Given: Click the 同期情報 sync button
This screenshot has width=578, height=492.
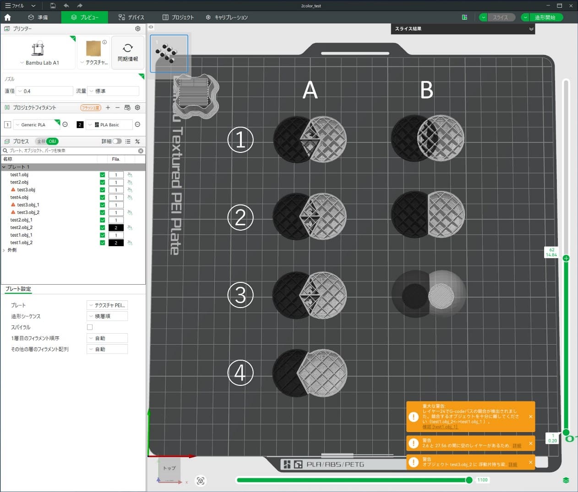Looking at the screenshot, I should pyautogui.click(x=128, y=53).
